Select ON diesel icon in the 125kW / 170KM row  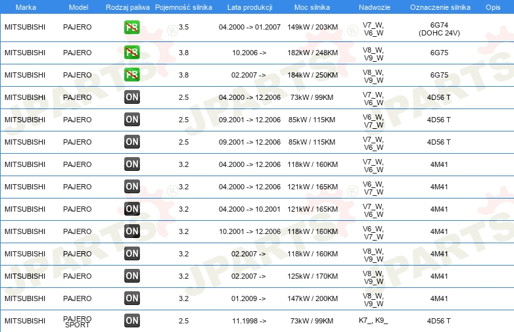131,275
